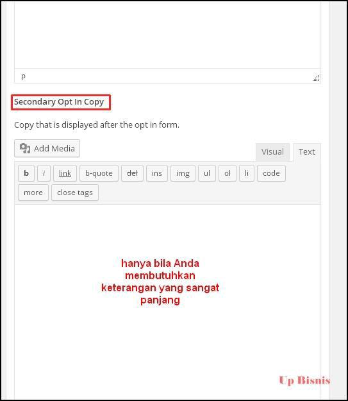Click the li list item button
This screenshot has height=401, width=348.
247,173
